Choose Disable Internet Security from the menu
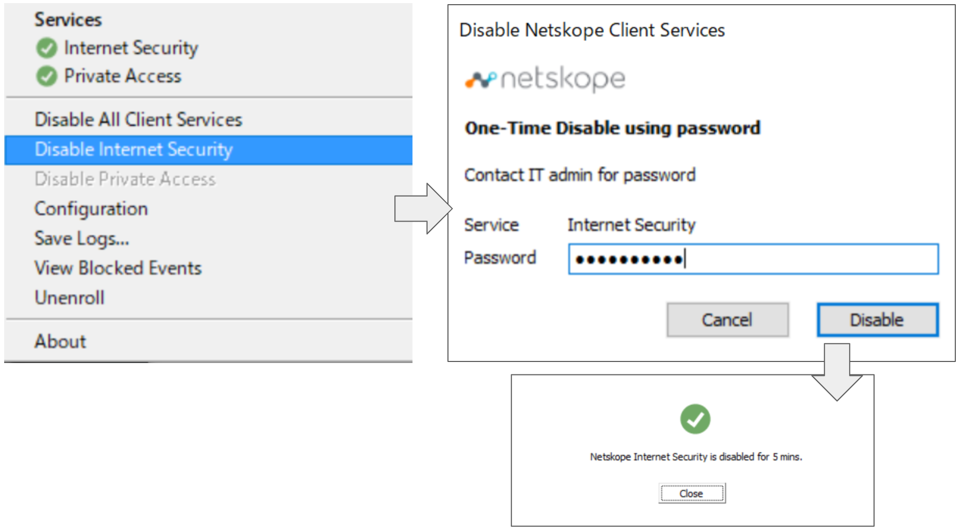The height and width of the screenshot is (531, 960). coord(133,150)
